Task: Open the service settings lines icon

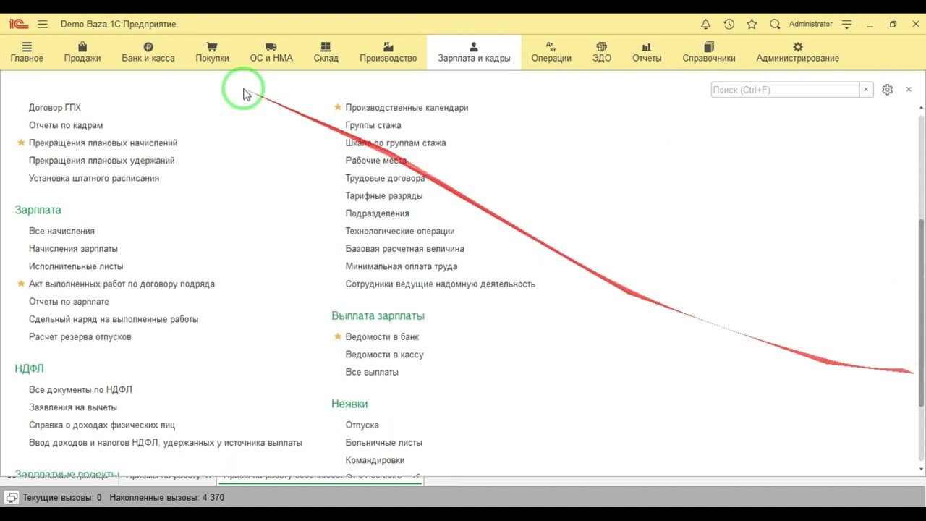Action: click(847, 24)
